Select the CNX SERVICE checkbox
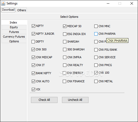Image resolution: width=138 pixels, height=122 pixels. (96, 57)
